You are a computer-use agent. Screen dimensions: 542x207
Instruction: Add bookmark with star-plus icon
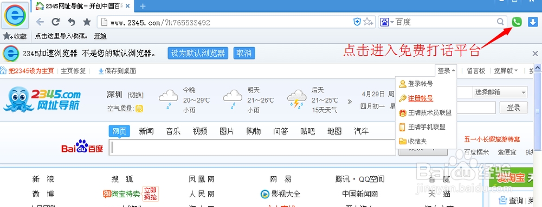click(x=368, y=22)
